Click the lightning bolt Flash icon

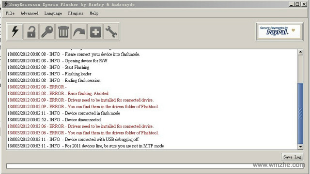[15, 31]
